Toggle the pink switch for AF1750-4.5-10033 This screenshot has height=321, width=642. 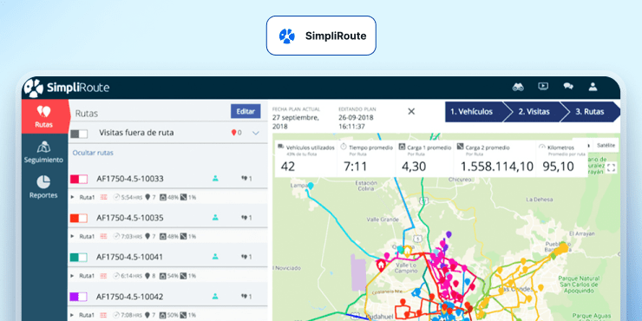click(79, 179)
